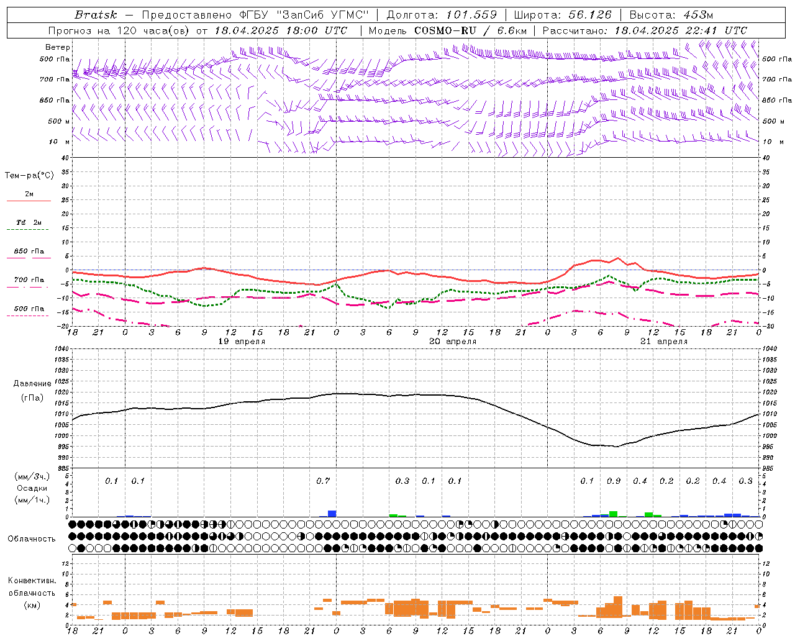Click the Ветер wind panel label

[x=58, y=47]
